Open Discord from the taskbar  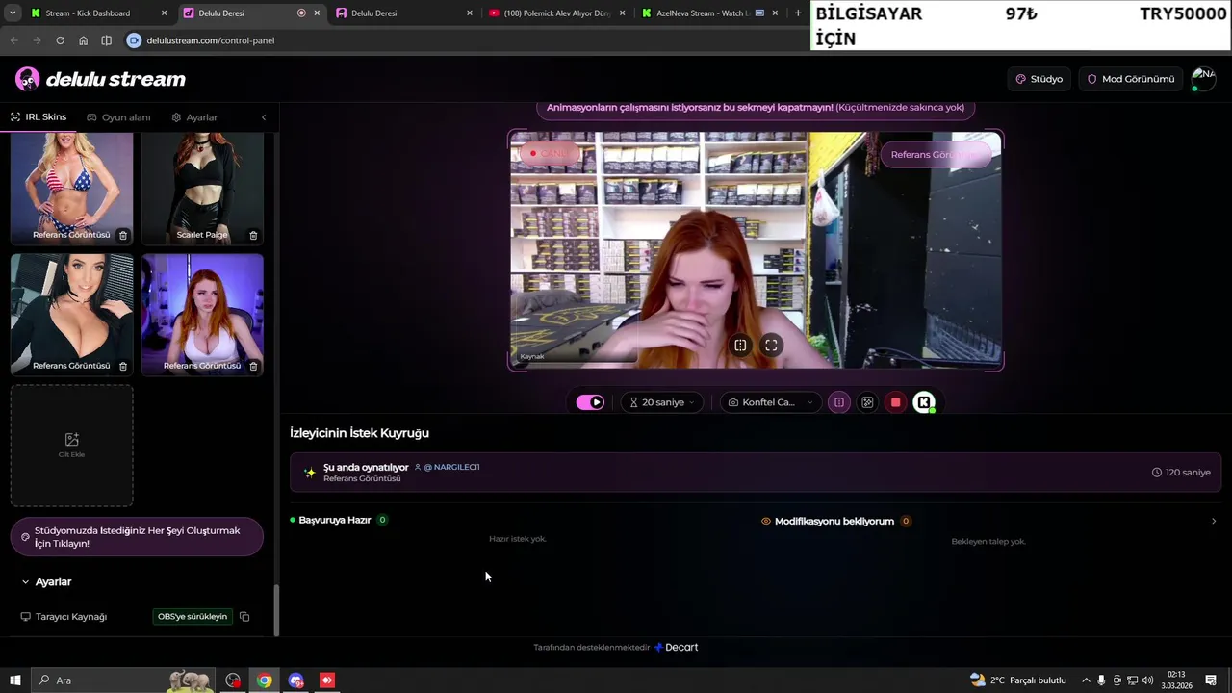point(295,680)
